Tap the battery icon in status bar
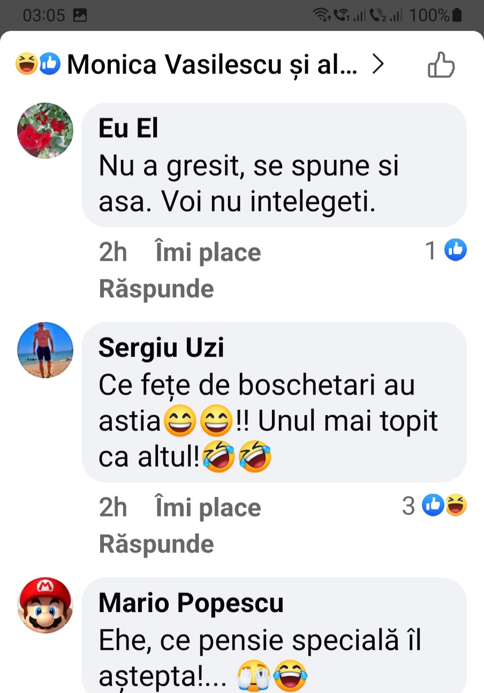Viewport: 484px width, 693px height. [457, 16]
